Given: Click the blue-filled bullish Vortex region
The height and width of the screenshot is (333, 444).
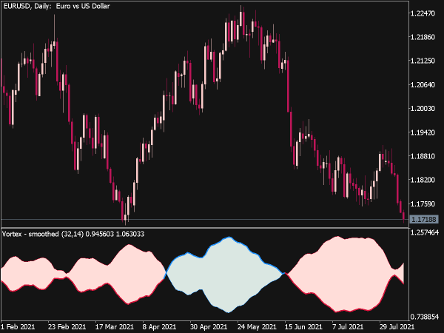Looking at the screenshot, I should coord(226,275).
